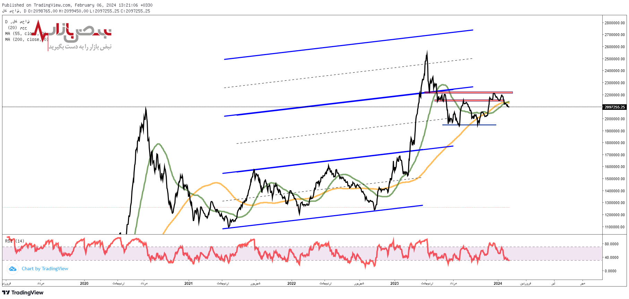
Task: Click the 1100000.00 price axis label
Action: pyautogui.click(x=614, y=227)
